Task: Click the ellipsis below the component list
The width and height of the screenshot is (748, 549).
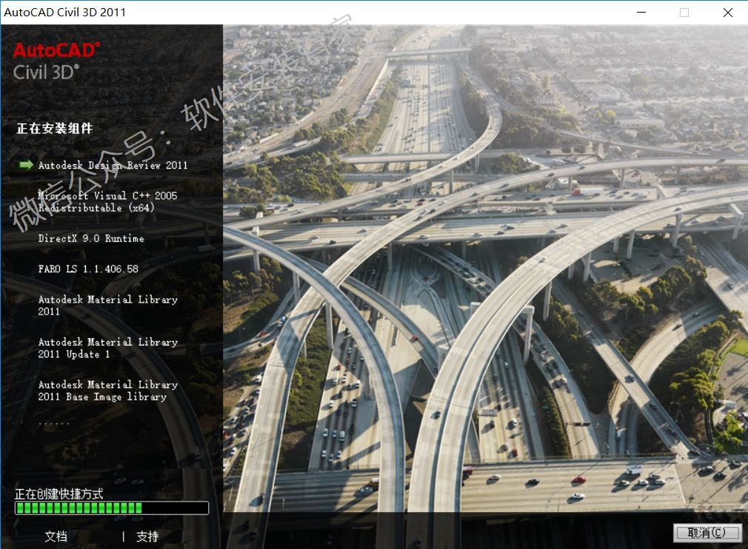Action: coord(54,422)
